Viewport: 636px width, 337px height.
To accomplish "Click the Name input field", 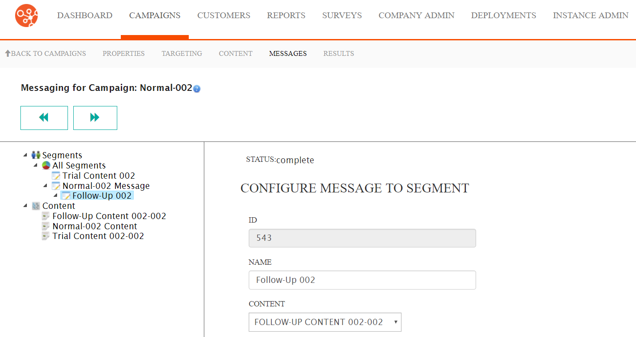I will [x=362, y=280].
